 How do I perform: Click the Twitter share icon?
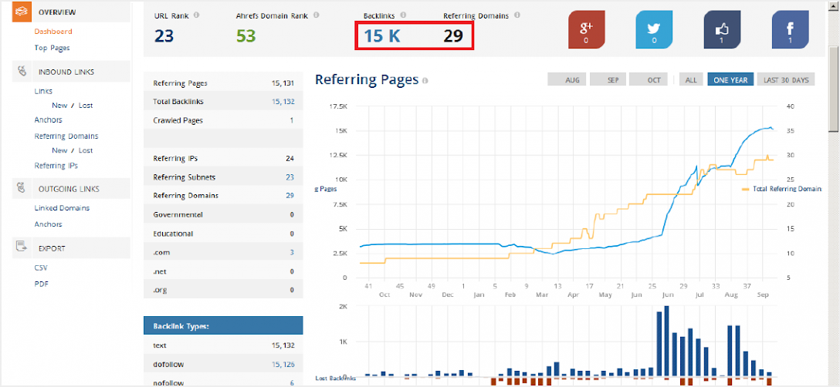pyautogui.click(x=654, y=30)
